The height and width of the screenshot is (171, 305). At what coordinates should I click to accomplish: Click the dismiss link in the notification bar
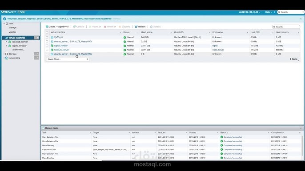click(x=116, y=19)
